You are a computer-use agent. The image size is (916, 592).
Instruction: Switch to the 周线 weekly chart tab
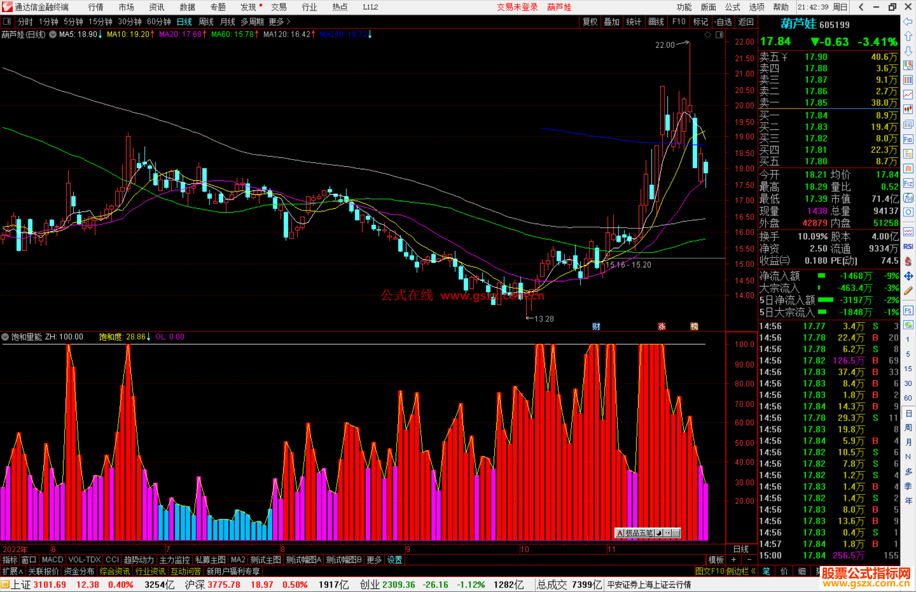pyautogui.click(x=206, y=22)
